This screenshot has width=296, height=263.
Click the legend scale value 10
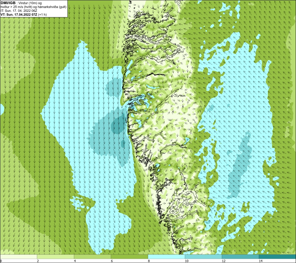click(186, 261)
